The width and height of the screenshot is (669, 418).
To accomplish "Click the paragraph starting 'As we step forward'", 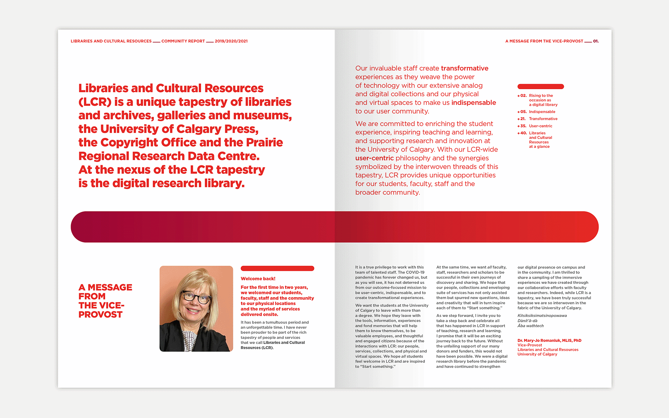I will click(x=471, y=341).
